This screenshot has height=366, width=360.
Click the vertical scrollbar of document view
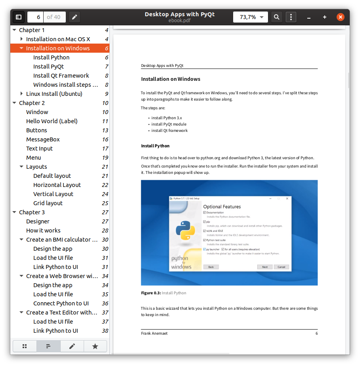pos(349,80)
